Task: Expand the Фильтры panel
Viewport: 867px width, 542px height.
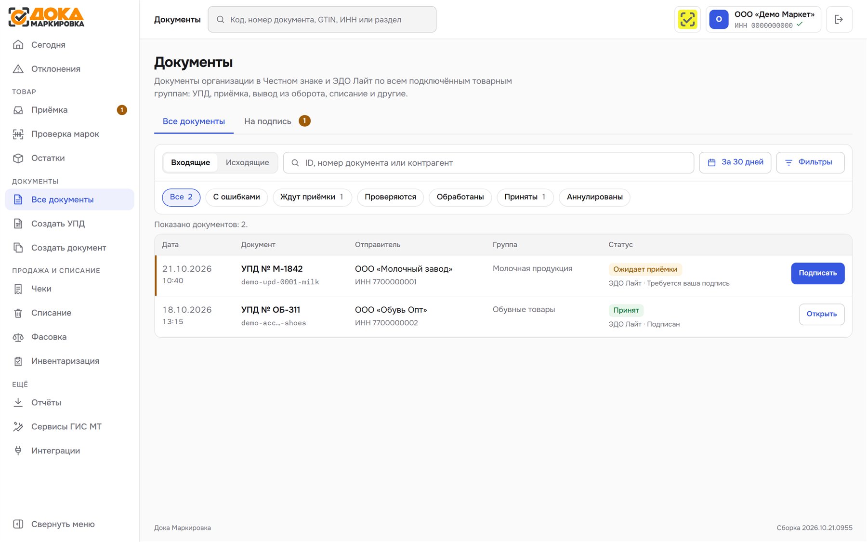Action: tap(810, 163)
